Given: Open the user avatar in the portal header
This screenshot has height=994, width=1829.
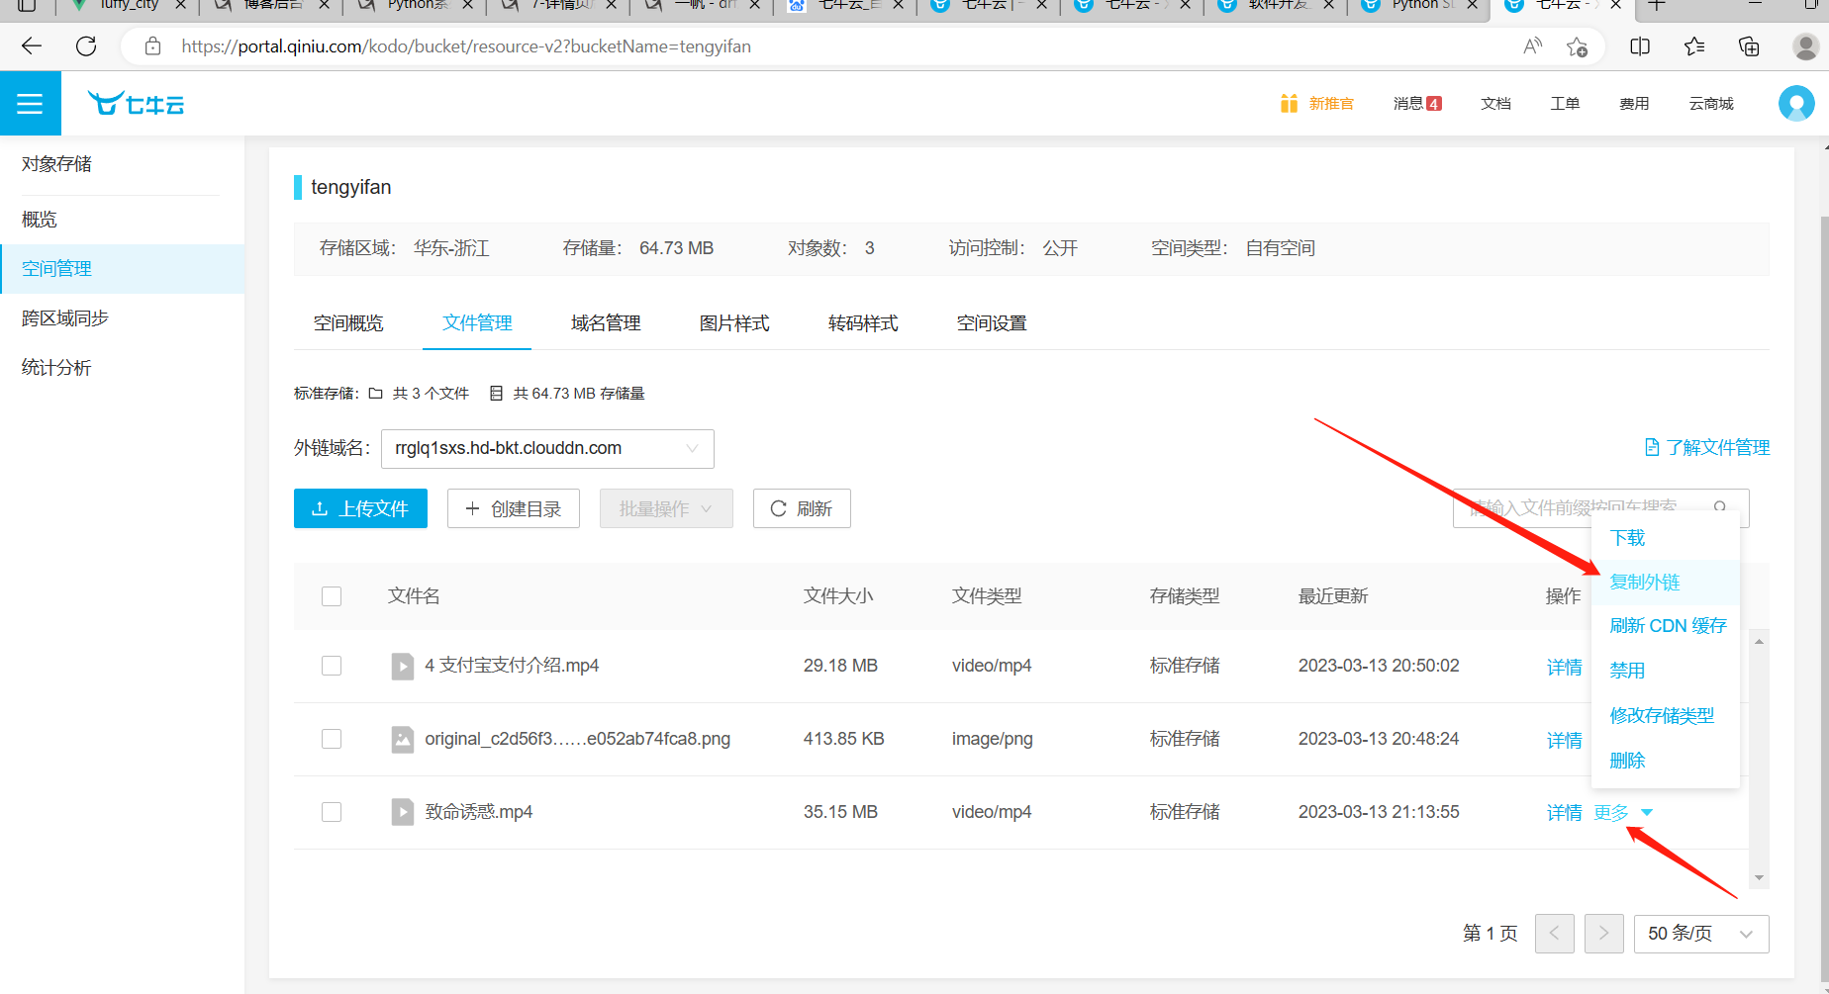Looking at the screenshot, I should (1796, 103).
